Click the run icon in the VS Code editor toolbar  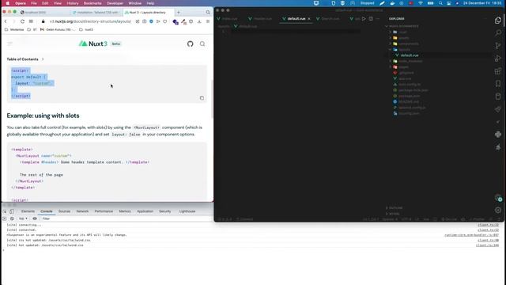tap(364, 19)
